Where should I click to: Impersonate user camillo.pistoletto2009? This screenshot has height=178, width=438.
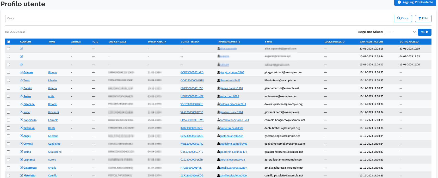pyautogui.click(x=233, y=176)
